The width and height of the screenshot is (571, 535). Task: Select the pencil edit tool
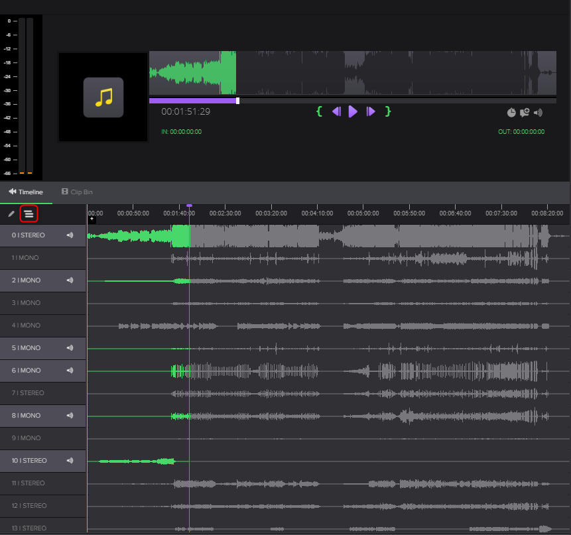pos(11,213)
